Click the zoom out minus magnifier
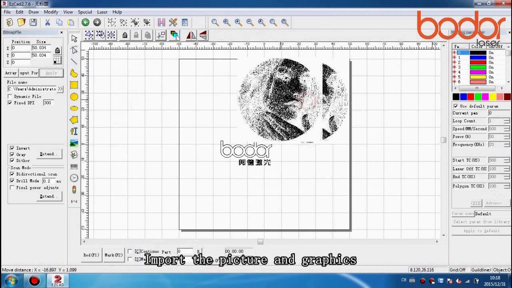Screen dimensions: 512x288 (x=250, y=22)
